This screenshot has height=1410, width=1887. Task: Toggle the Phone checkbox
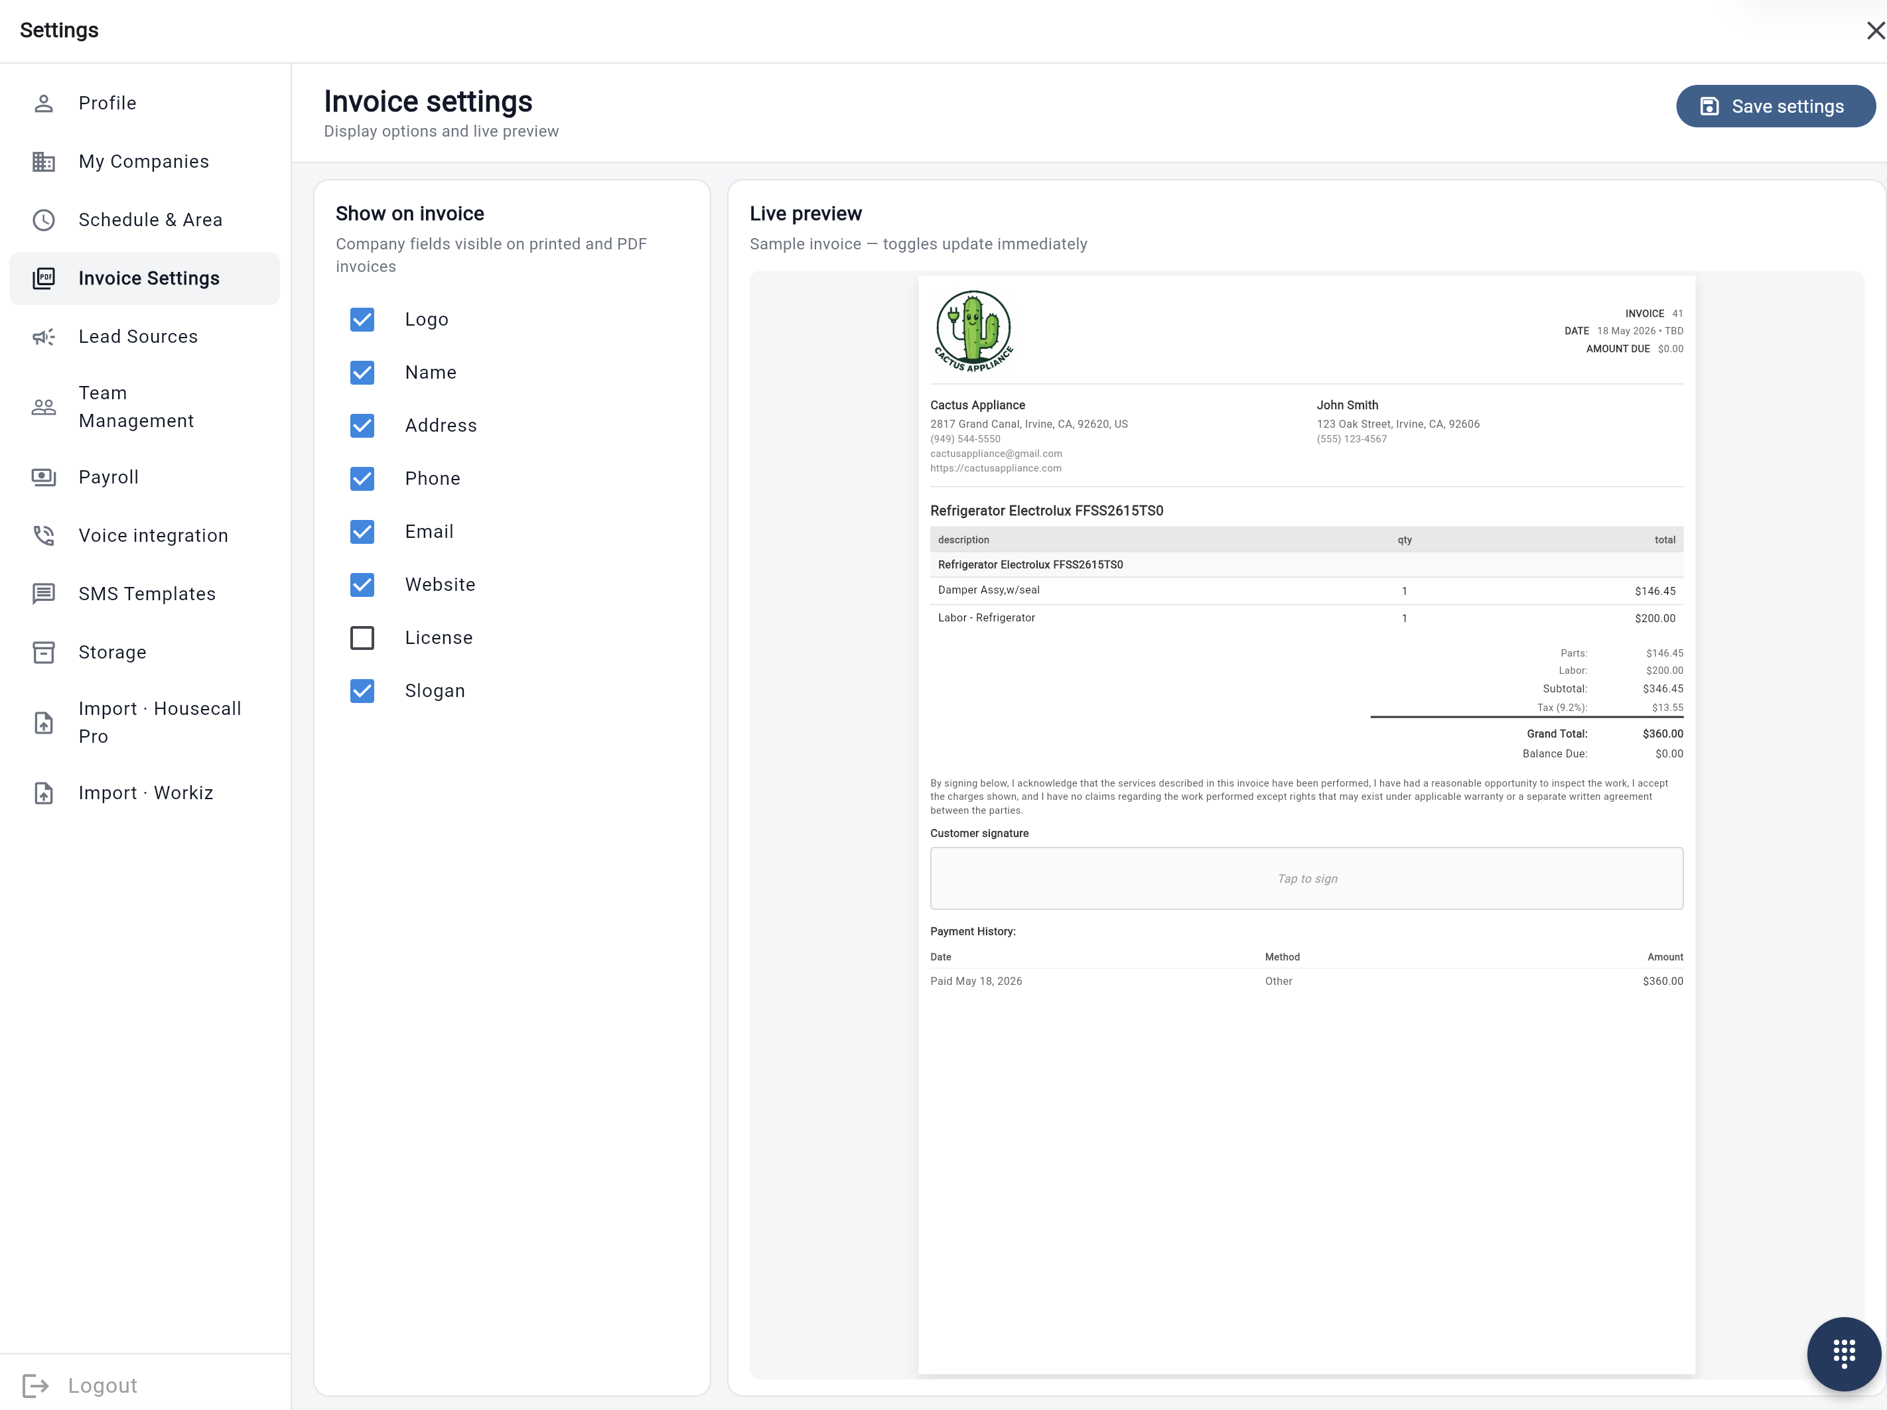click(x=362, y=479)
